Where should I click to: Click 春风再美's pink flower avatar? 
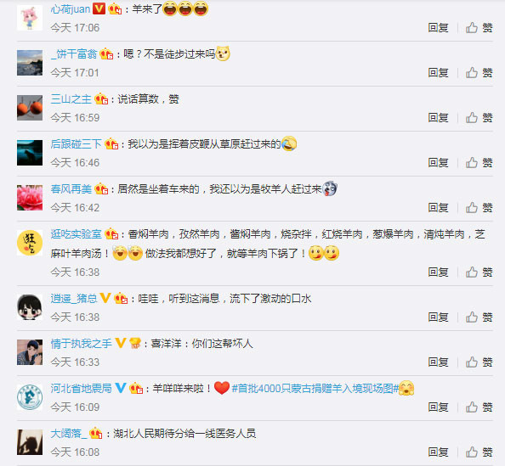[30, 198]
